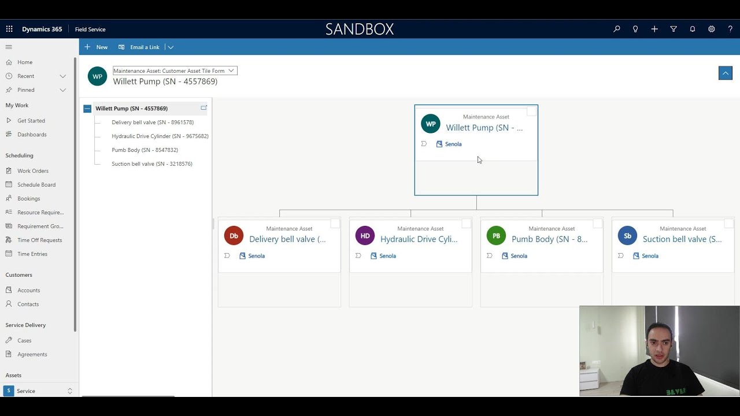Open the Senola link on Suction bell valve tile
This screenshot has width=740, height=416.
(x=650, y=256)
